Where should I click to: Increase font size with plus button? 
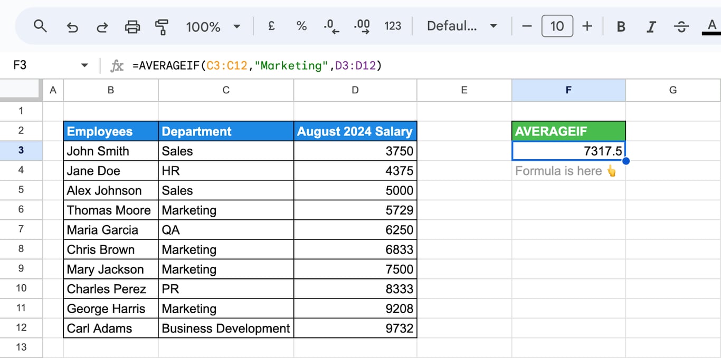pyautogui.click(x=587, y=26)
